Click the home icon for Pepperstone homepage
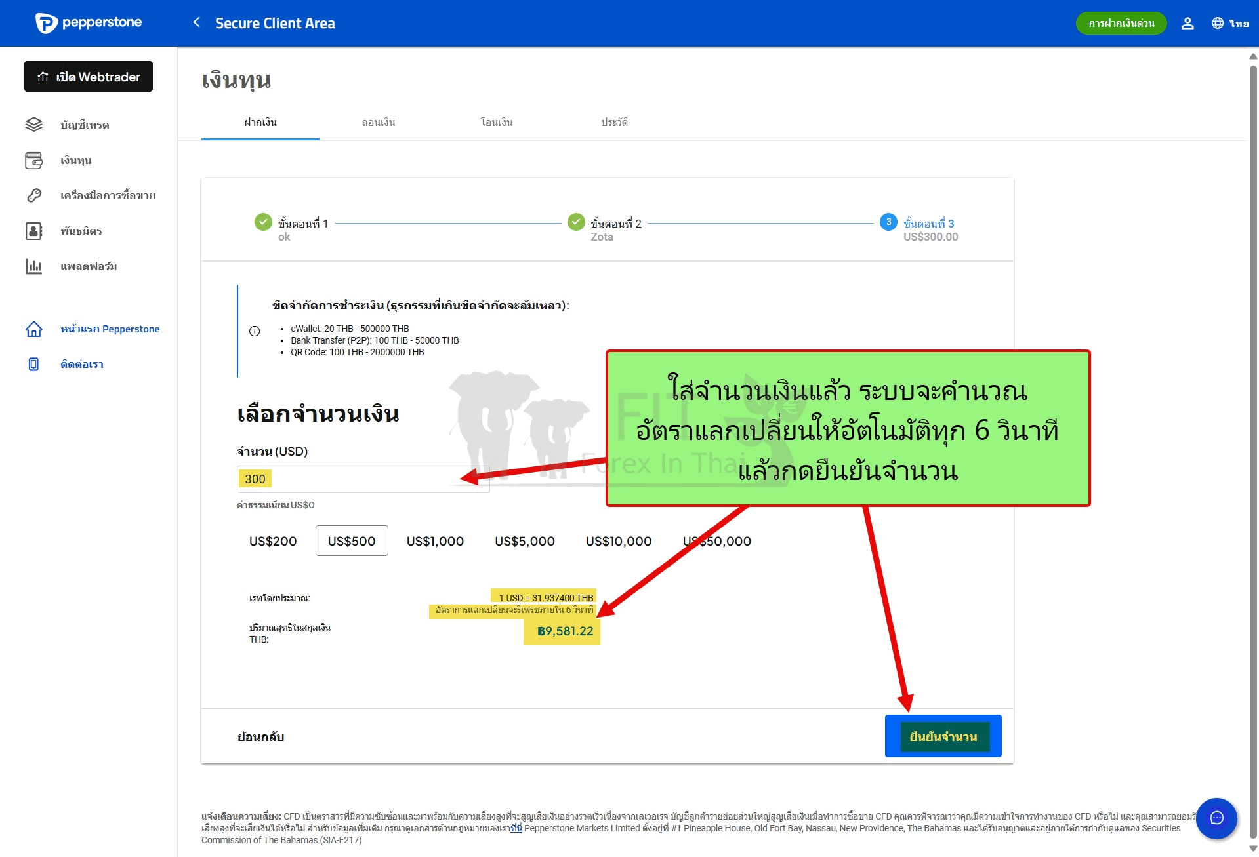 tap(34, 329)
